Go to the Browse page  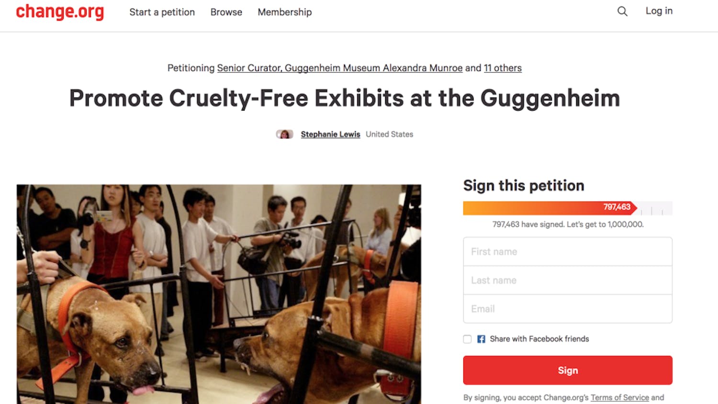[x=226, y=12]
